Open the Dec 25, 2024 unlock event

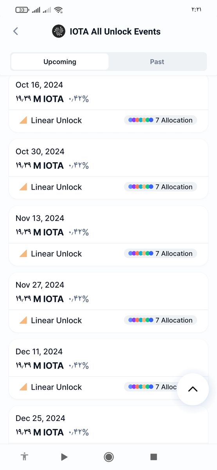point(108,425)
